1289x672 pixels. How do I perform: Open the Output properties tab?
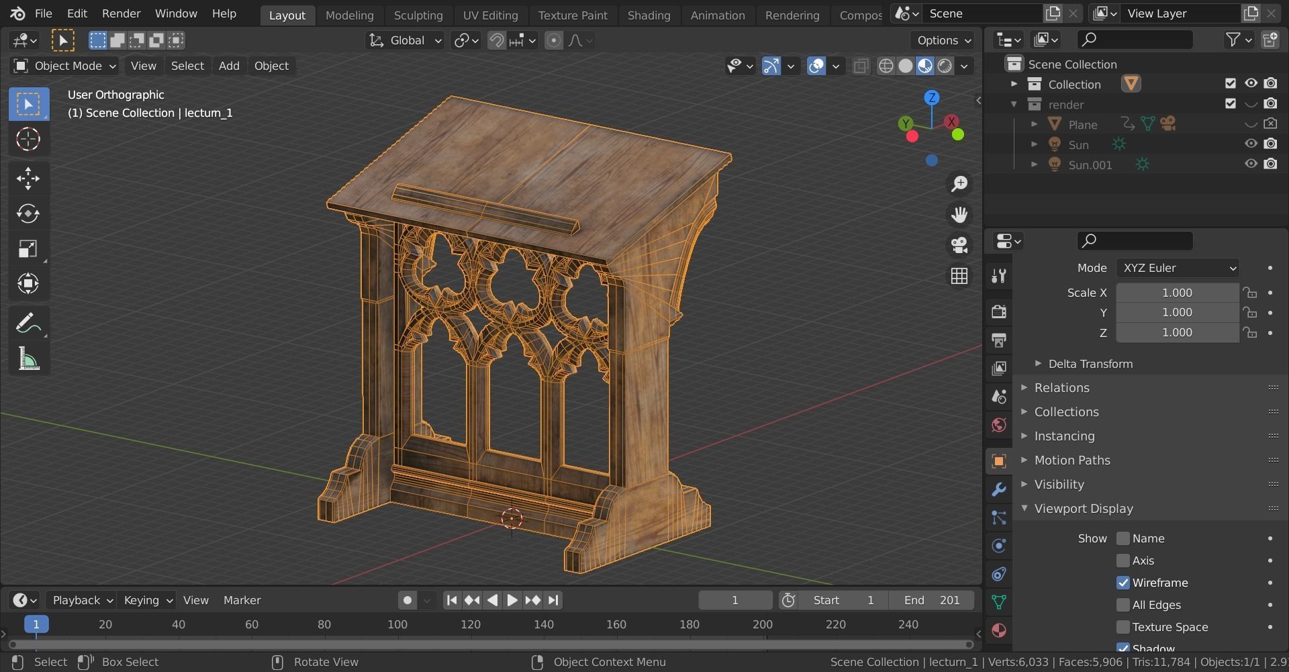tap(999, 340)
